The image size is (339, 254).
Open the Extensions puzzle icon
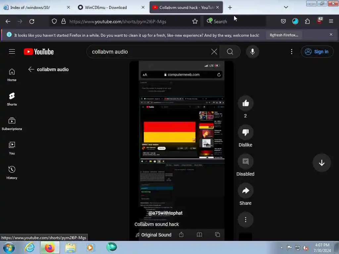pos(307,21)
